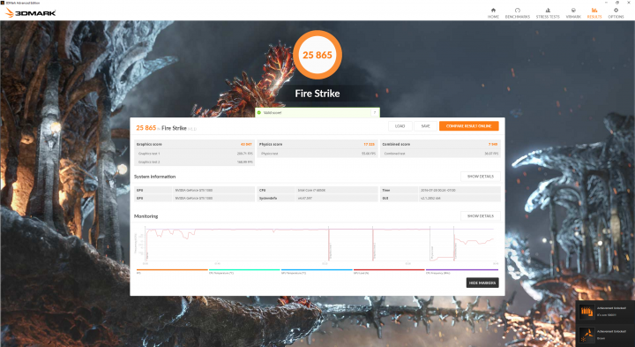
Task: Select the Combined score header row
Action: point(440,144)
